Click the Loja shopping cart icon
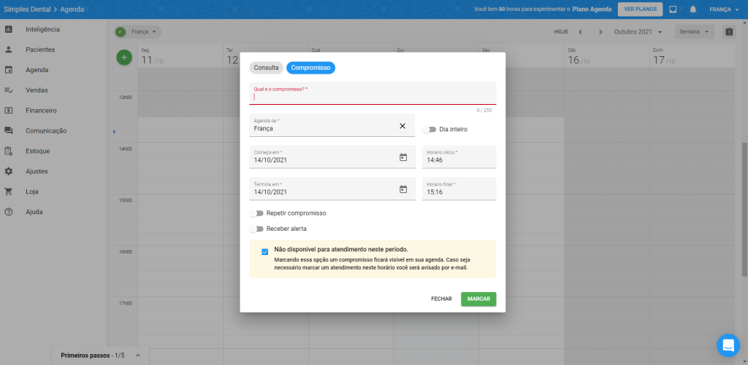 click(9, 192)
